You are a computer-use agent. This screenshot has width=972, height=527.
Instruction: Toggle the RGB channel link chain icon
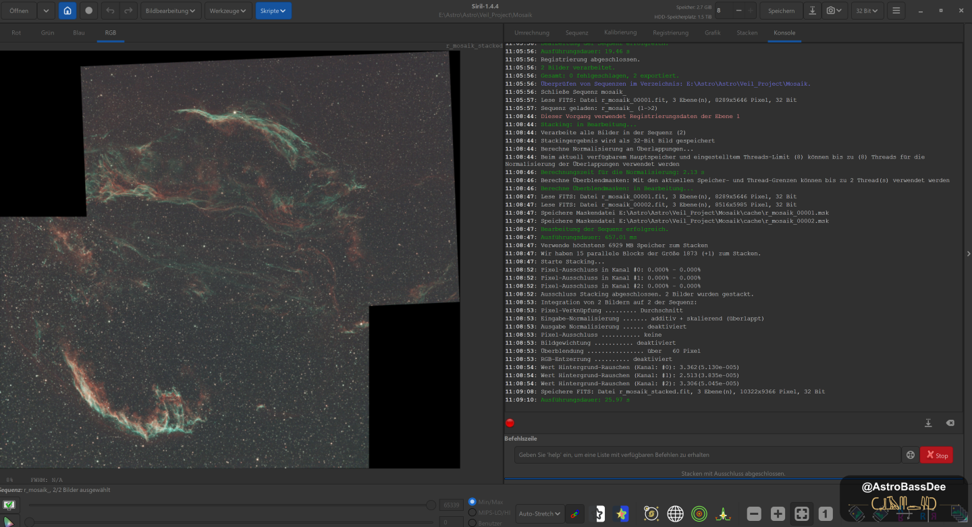point(574,514)
